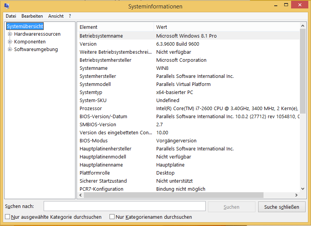The width and height of the screenshot is (311, 226).
Task: Open the ? help menu
Action: pos(70,16)
